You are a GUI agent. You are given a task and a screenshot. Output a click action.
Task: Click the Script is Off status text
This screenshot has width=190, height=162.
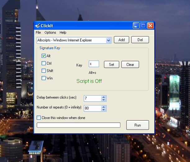pos(89,81)
